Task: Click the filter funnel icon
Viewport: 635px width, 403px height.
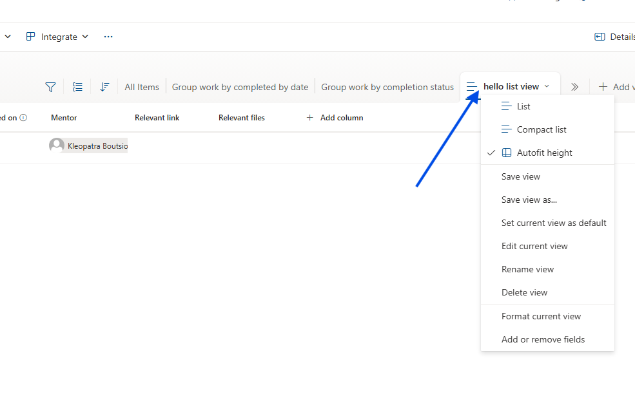Action: (50, 87)
